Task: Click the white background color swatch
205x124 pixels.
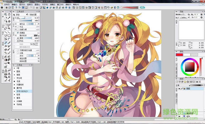Action: (187, 55)
